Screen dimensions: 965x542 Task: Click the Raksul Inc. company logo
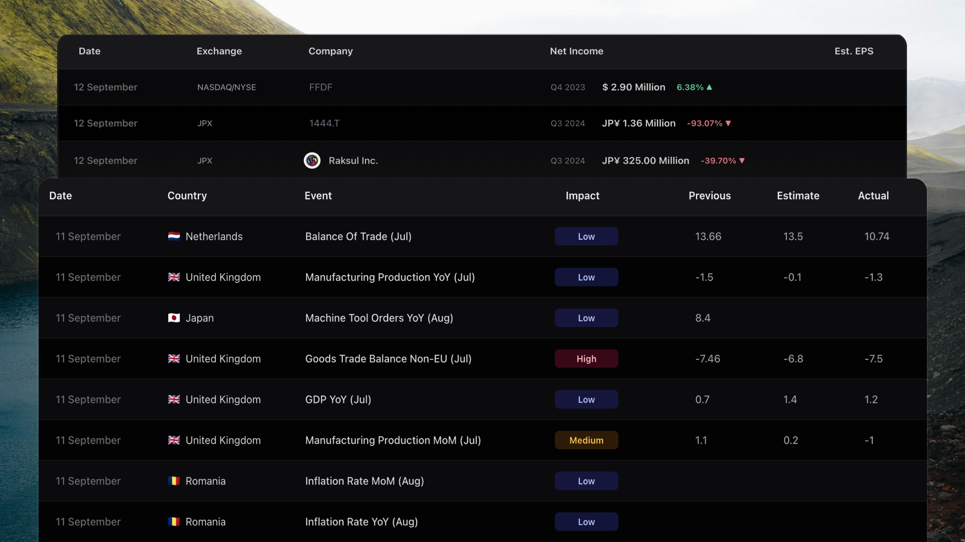coord(312,160)
